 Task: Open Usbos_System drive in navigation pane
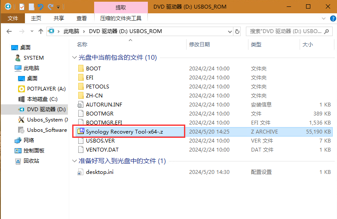click(x=43, y=119)
